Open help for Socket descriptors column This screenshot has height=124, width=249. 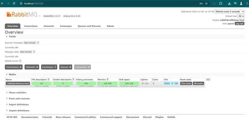pos(73,79)
